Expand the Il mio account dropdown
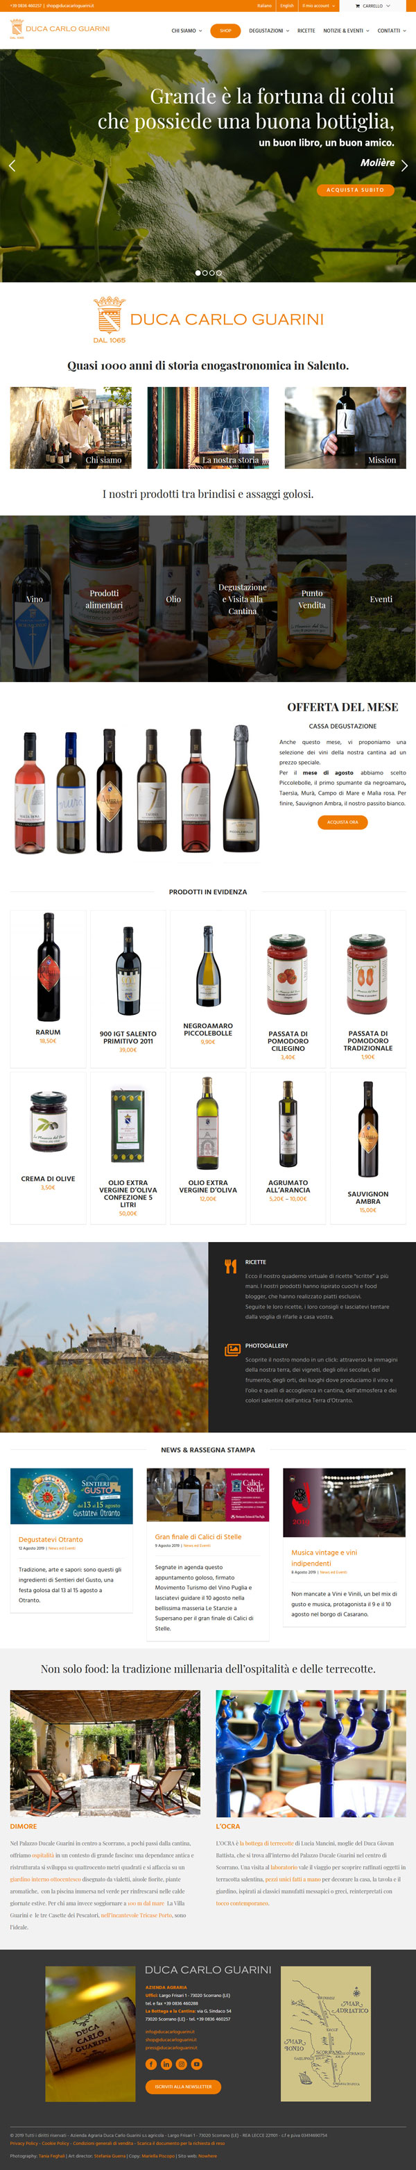Viewport: 416px width, 2170px height. point(318,6)
